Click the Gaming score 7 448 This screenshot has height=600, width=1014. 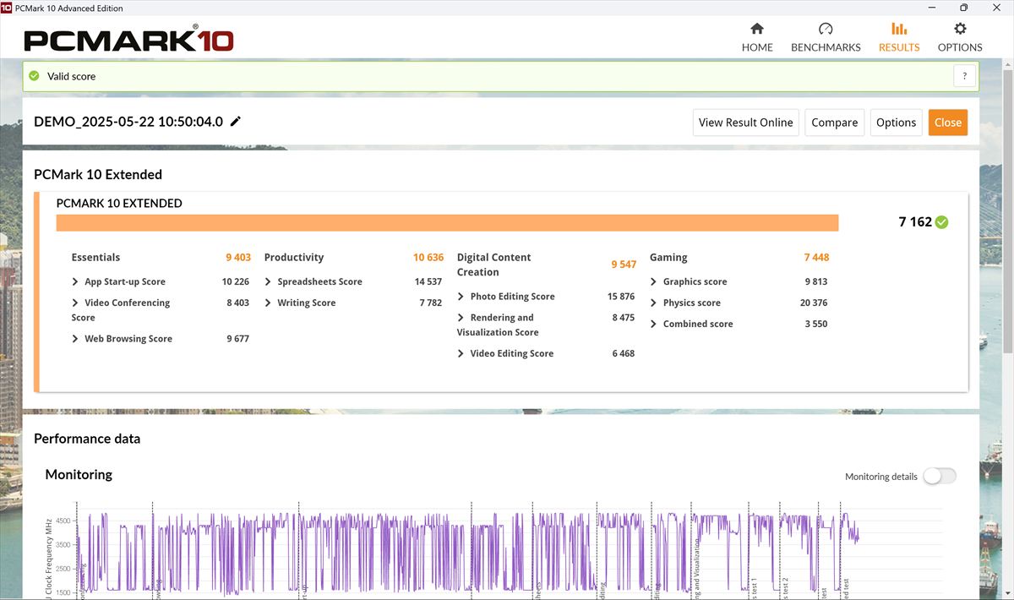tap(816, 258)
